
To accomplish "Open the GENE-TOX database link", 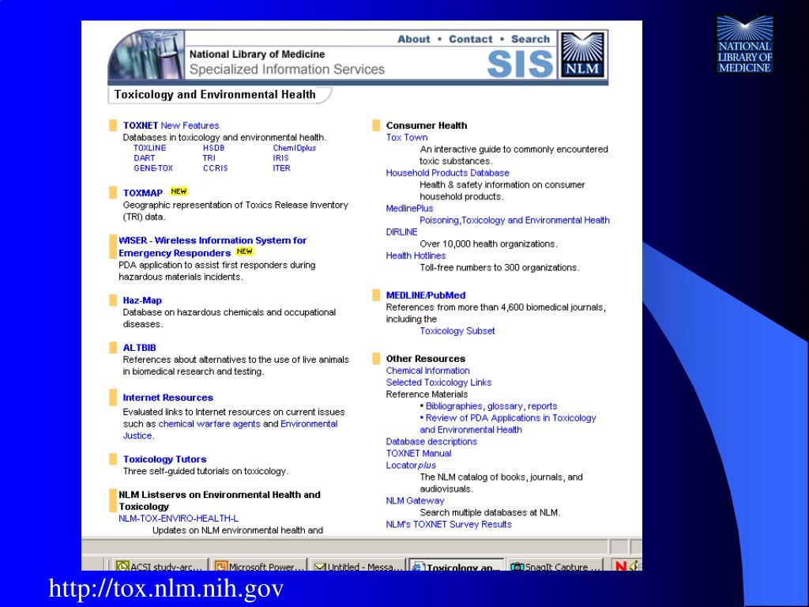I will 153,168.
